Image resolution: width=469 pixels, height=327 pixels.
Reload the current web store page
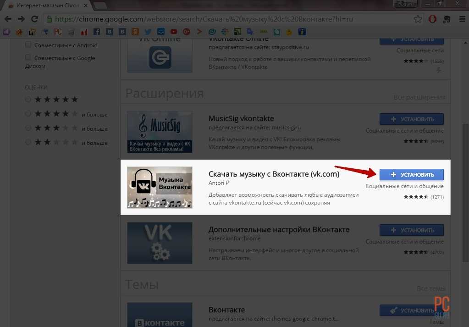35,19
